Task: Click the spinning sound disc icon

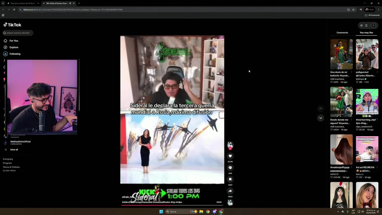Action: pyautogui.click(x=230, y=203)
